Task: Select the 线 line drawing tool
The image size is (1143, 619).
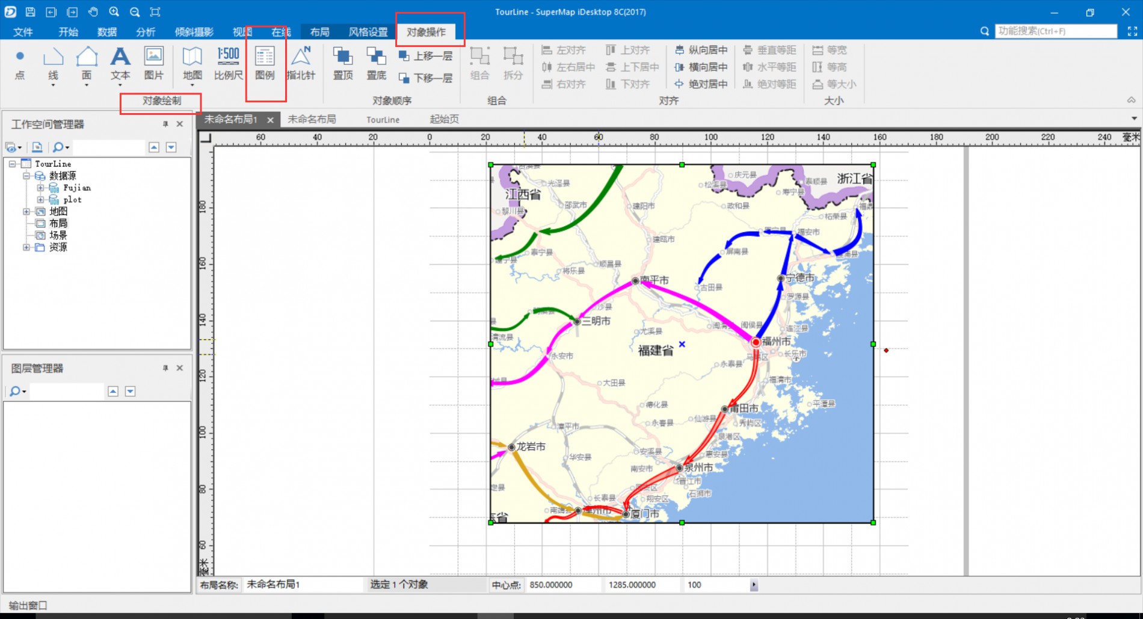Action: click(53, 64)
